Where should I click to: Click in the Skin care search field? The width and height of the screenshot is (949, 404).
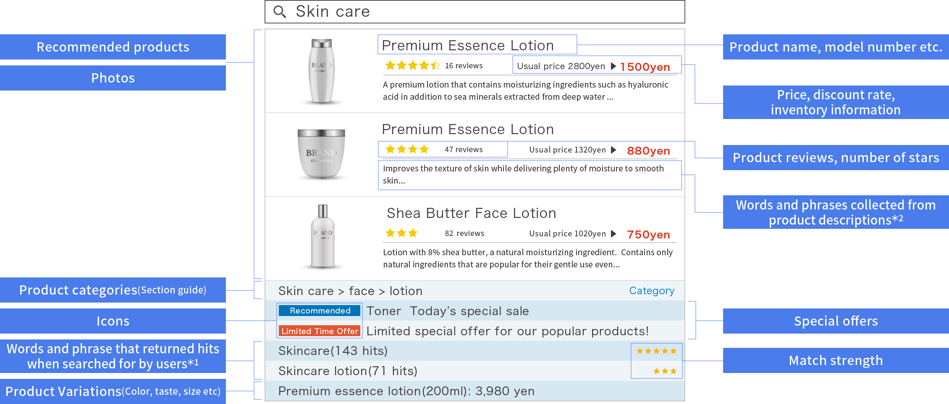coord(475,12)
